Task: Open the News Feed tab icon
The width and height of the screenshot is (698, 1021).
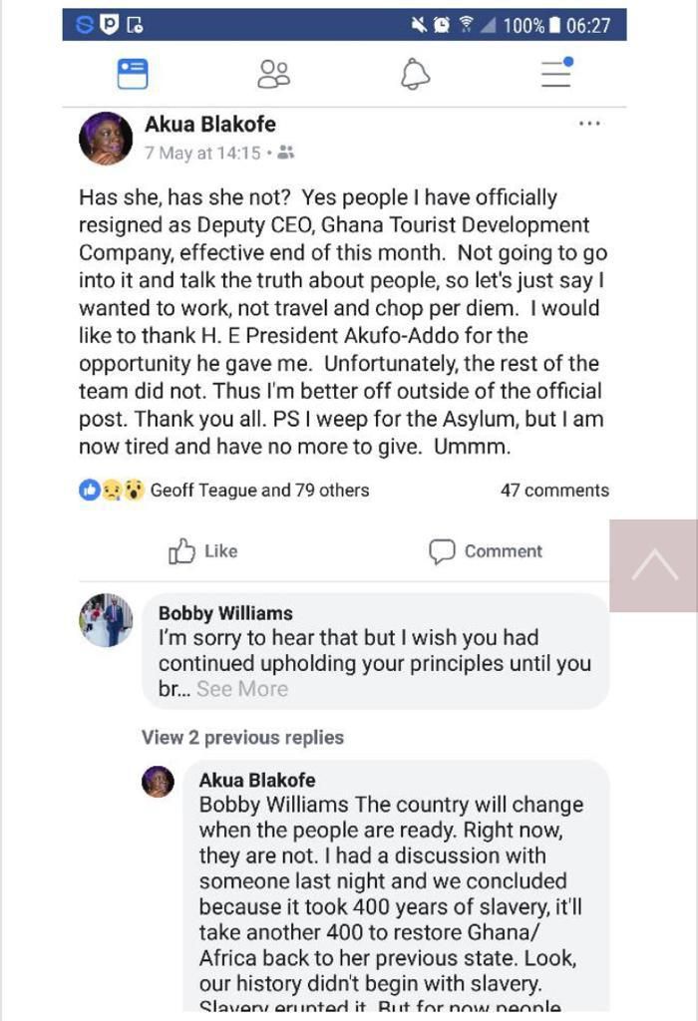Action: 133,74
